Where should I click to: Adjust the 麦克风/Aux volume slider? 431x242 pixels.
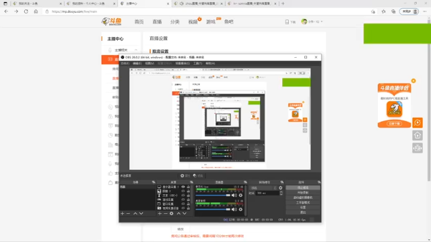pyautogui.click(x=213, y=196)
